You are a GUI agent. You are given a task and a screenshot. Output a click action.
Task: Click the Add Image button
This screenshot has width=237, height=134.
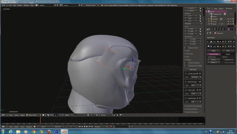[193, 69]
